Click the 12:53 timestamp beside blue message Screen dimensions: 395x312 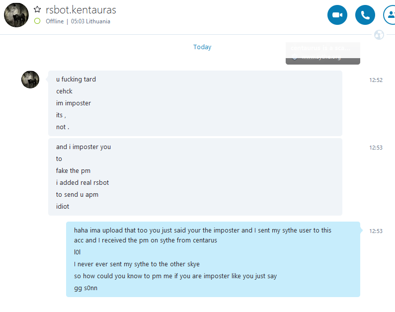coord(376,231)
